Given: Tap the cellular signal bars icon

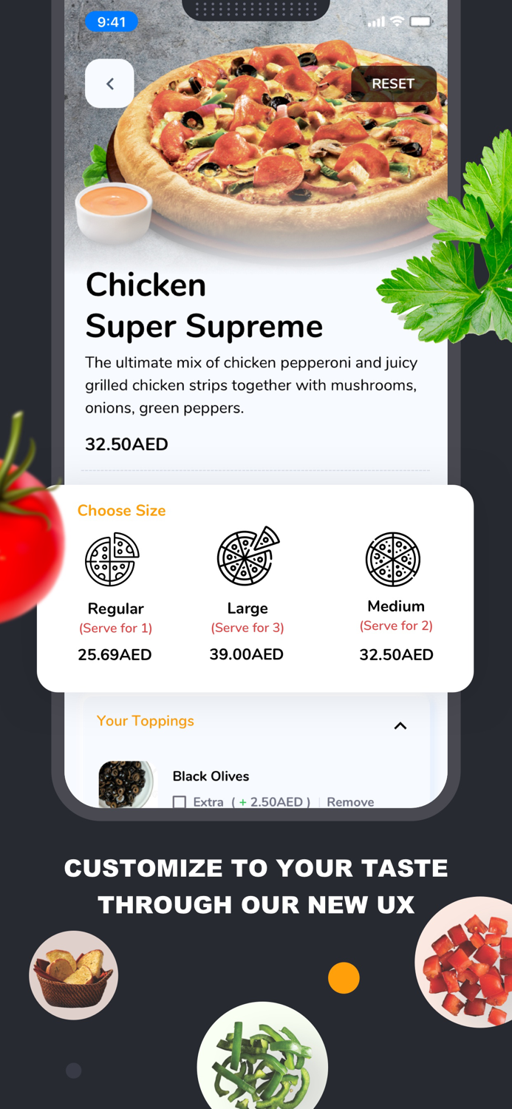Looking at the screenshot, I should click(x=375, y=21).
